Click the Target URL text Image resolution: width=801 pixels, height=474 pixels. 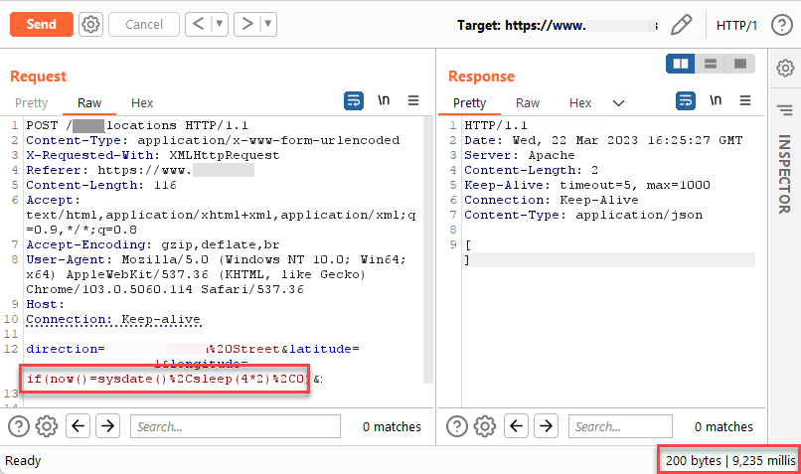point(557,26)
